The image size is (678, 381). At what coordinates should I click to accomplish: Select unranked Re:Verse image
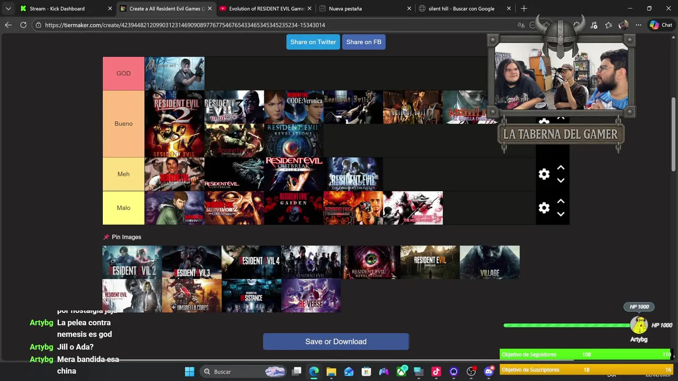tap(311, 296)
